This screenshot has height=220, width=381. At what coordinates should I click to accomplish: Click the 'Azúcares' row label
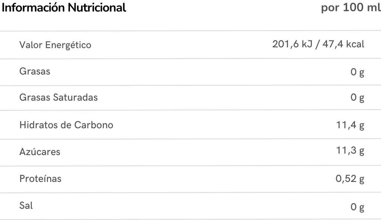tap(39, 152)
